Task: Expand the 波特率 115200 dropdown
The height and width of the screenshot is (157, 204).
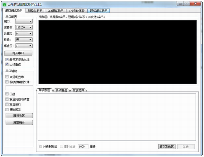Action: click(x=24, y=27)
